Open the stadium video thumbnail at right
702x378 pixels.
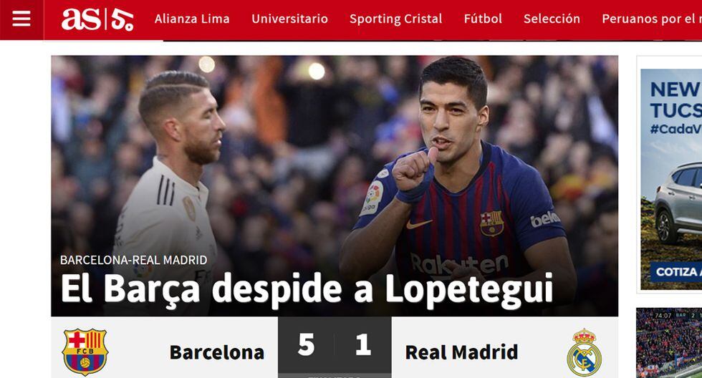point(669,343)
